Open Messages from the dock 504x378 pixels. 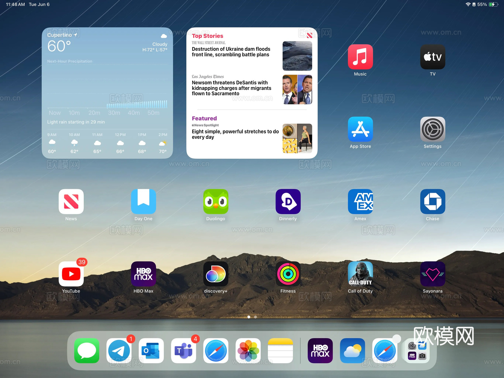tap(87, 351)
